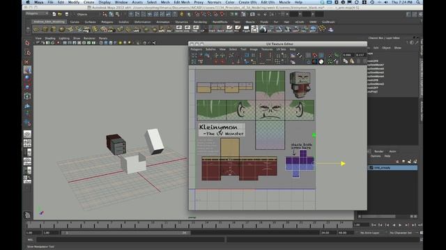Open the Create menu in Maya menu bar
Image resolution: width=446 pixels, height=250 pixels.
pos(89,2)
